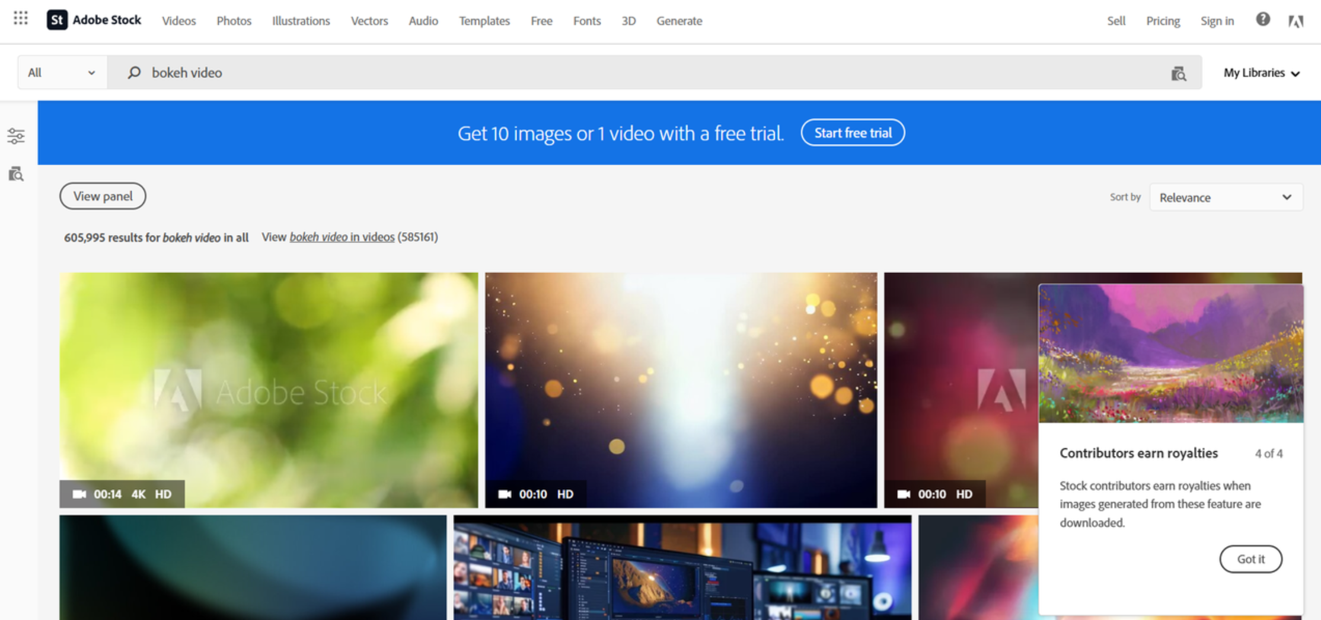The image size is (1321, 620).
Task: Click the Start free trial button
Action: point(853,133)
